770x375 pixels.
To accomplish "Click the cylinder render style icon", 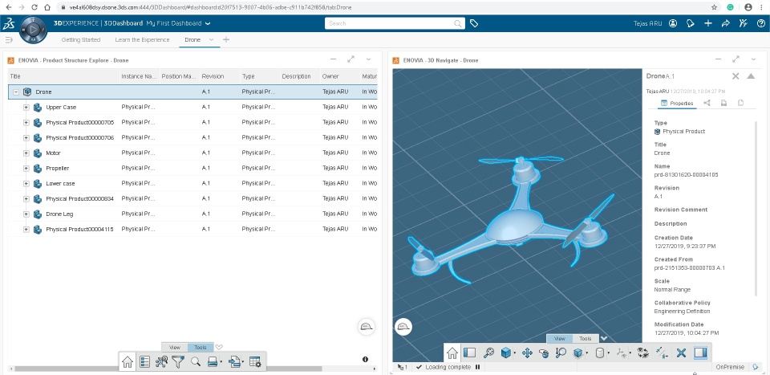I will (x=600, y=353).
